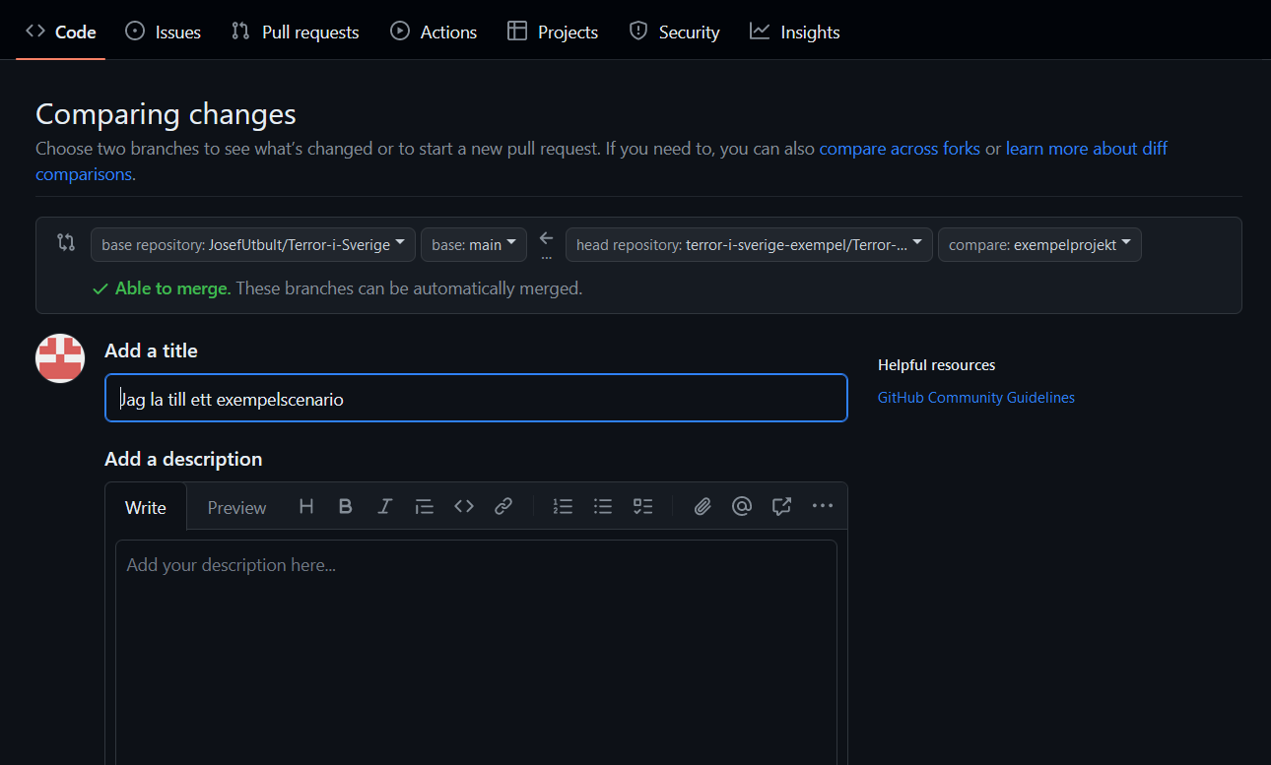Image resolution: width=1271 pixels, height=765 pixels.
Task: Click into the description text area
Action: pos(476,652)
